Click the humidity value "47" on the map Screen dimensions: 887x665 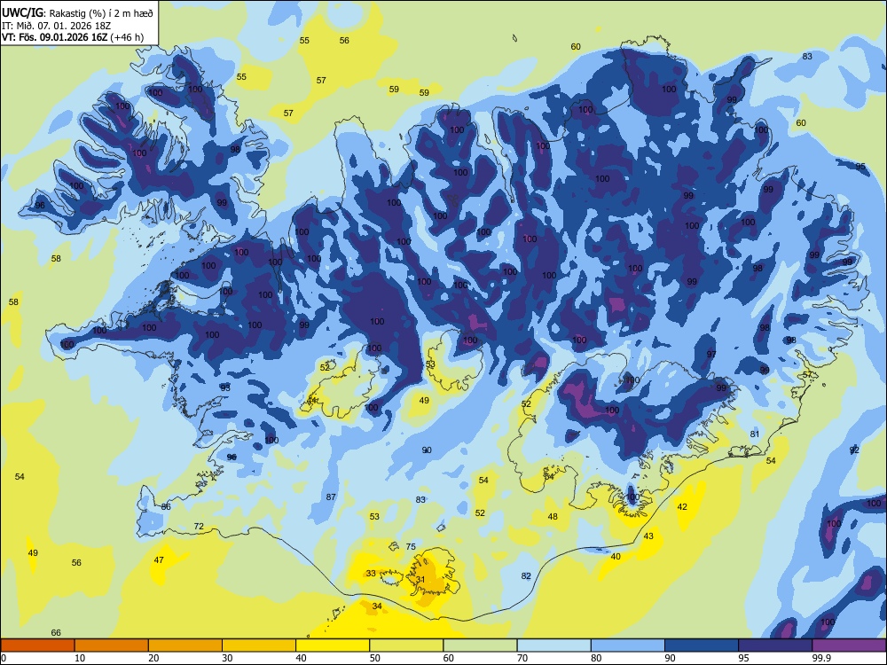159,559
